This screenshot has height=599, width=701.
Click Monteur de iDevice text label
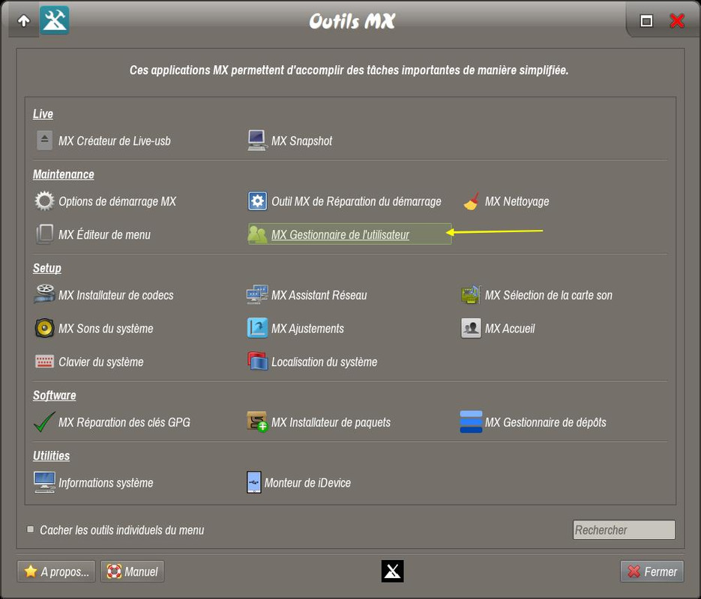307,482
